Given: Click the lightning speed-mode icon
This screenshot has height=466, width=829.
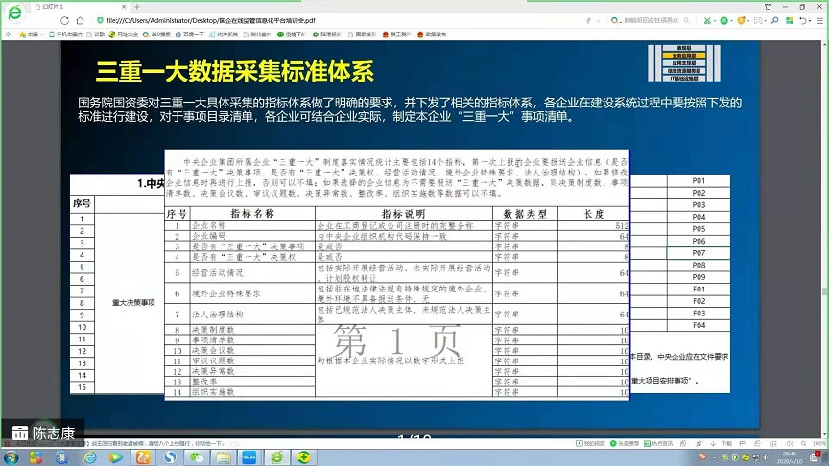Looking at the screenshot, I should pos(589,20).
